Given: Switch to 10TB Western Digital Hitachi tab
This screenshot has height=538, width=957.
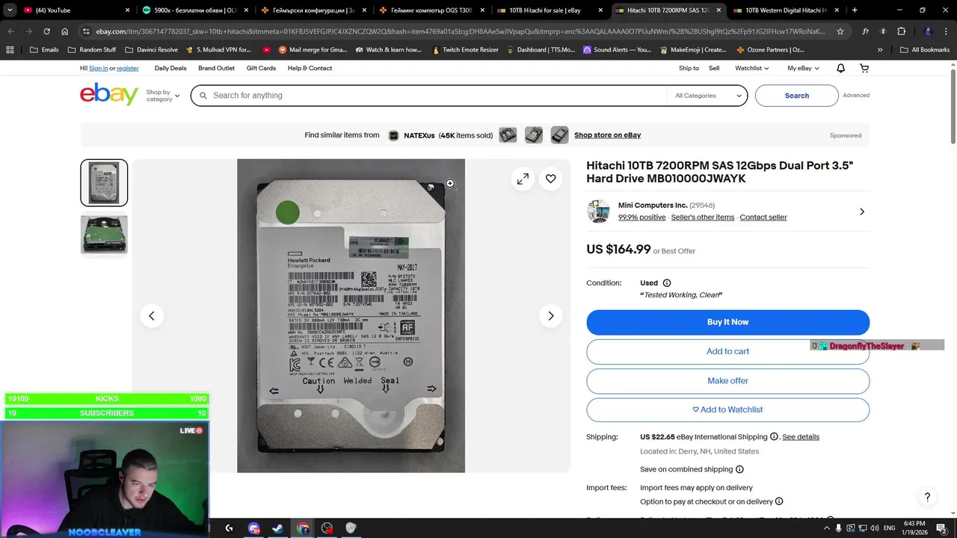Looking at the screenshot, I should point(784,10).
